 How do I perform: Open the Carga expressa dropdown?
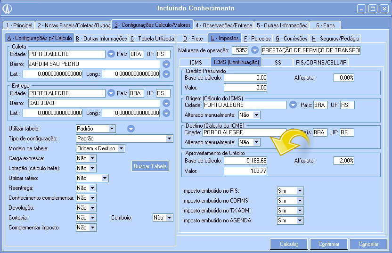coord(92,158)
